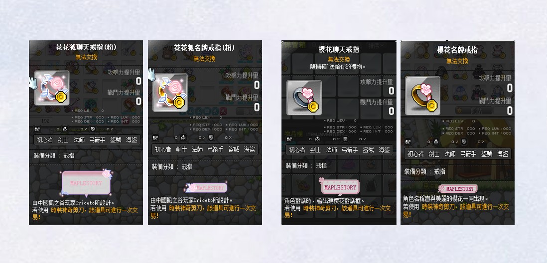Click the cherry blossom name tag preview
Screen dimensions: 547x263
point(458,189)
